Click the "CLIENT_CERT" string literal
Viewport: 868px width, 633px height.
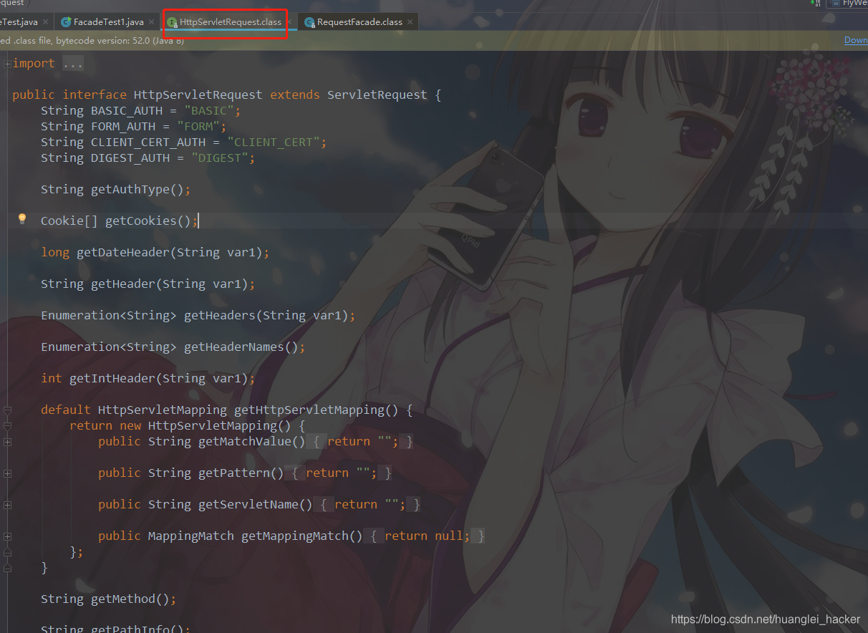pyautogui.click(x=274, y=142)
